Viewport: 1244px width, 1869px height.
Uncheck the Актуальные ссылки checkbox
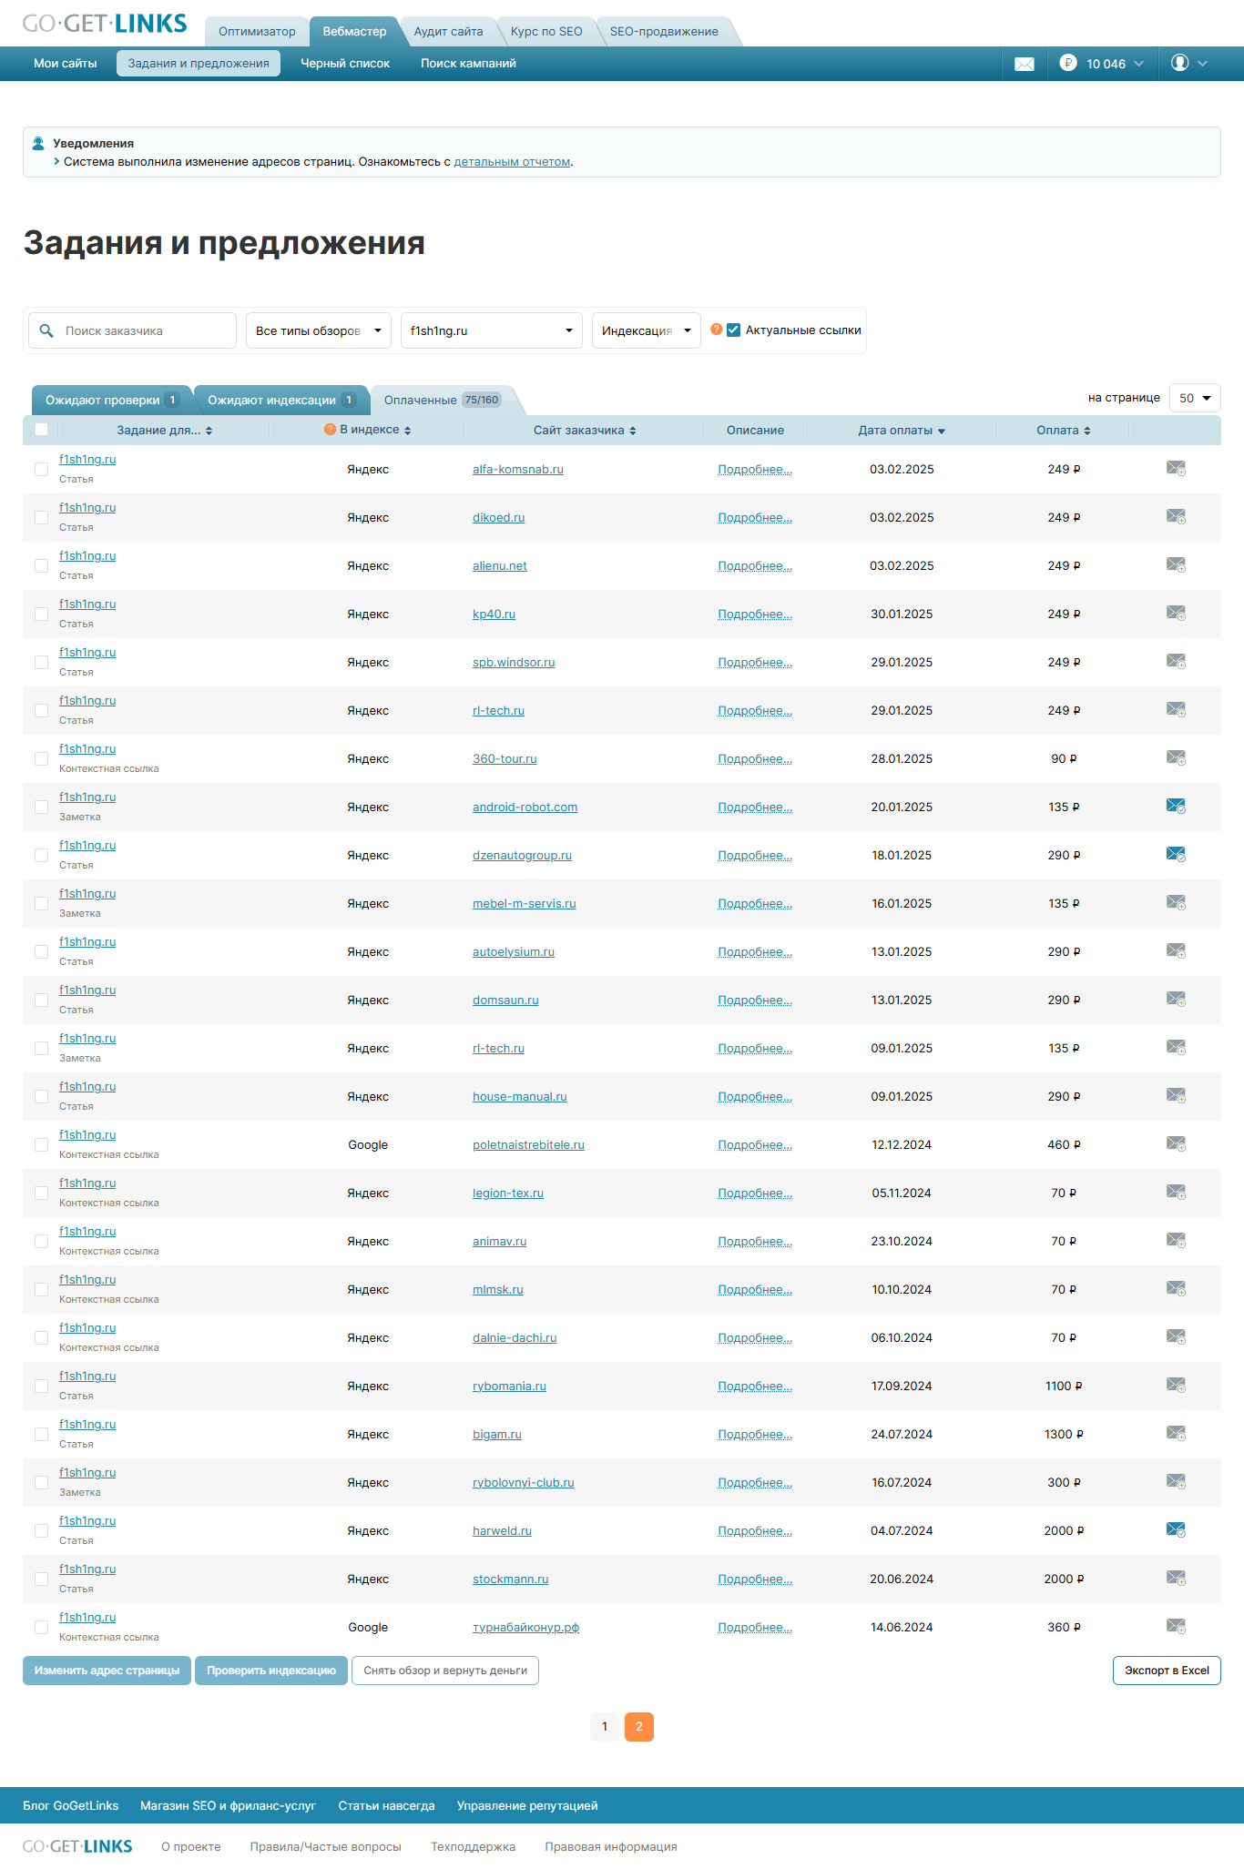click(x=734, y=330)
